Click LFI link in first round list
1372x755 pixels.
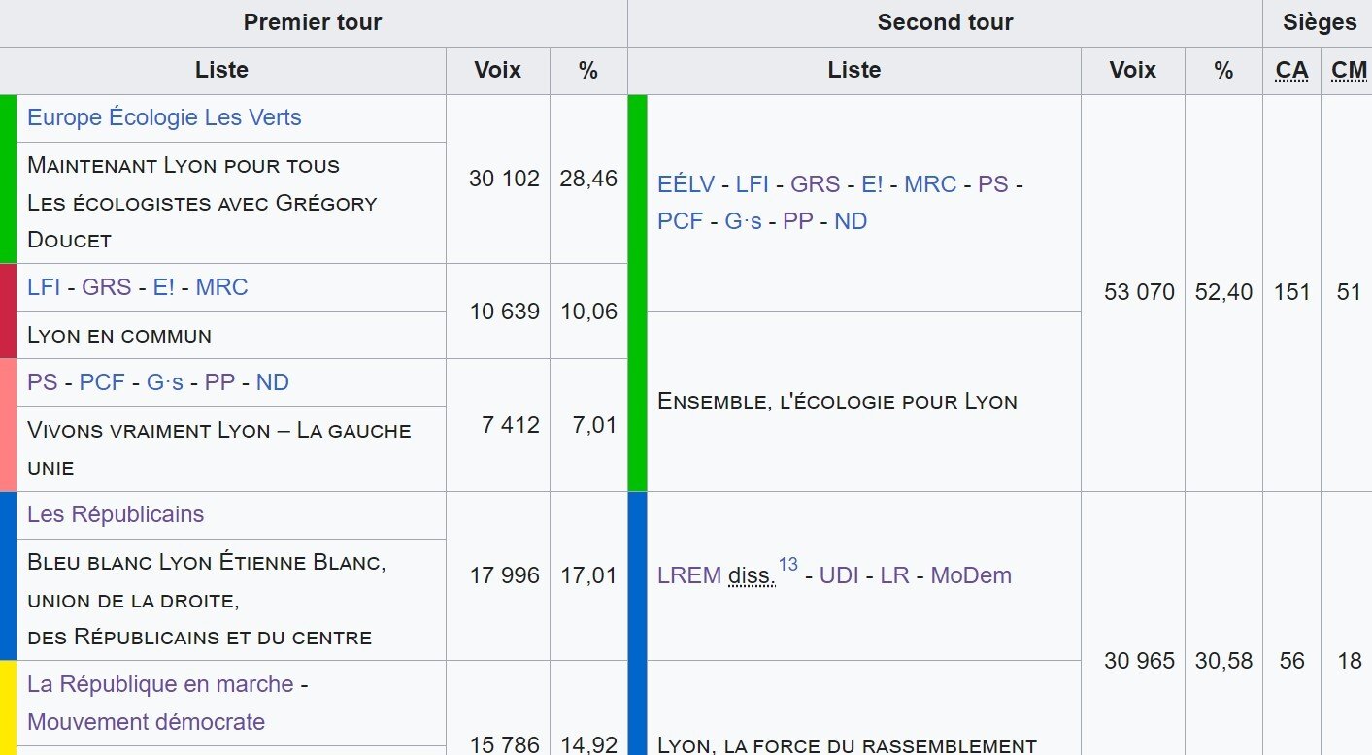(44, 287)
